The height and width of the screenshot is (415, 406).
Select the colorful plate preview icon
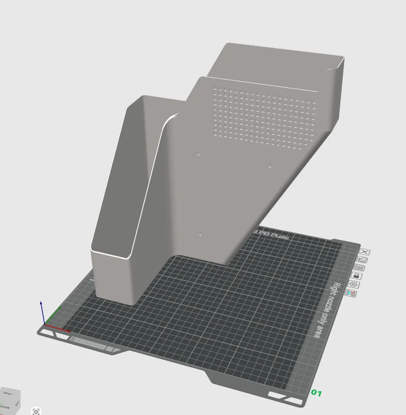[x=351, y=293]
